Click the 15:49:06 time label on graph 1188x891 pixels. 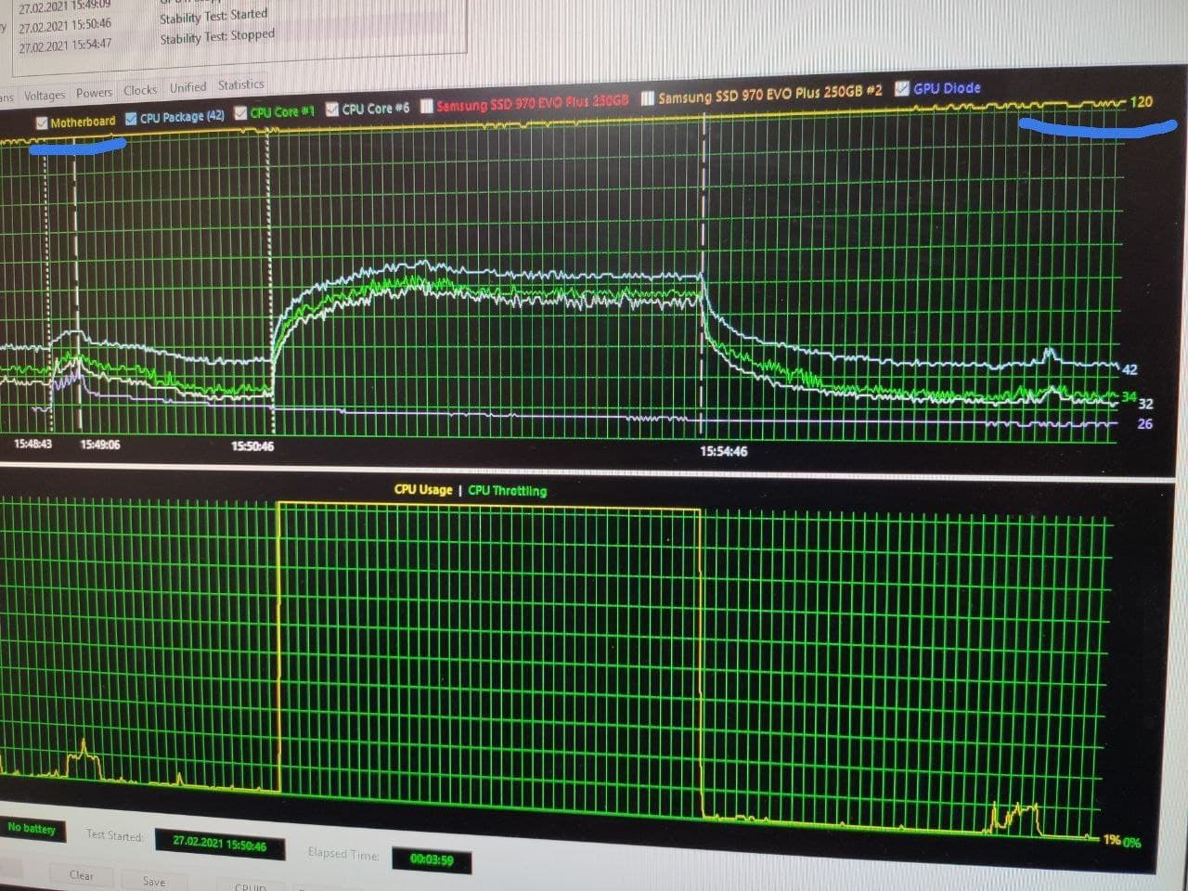[x=99, y=445]
